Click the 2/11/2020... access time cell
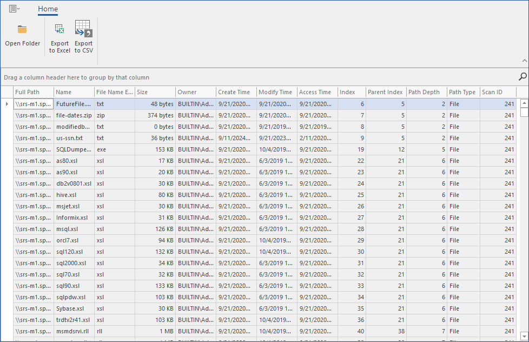Image resolution: width=529 pixels, height=342 pixels. (x=317, y=138)
